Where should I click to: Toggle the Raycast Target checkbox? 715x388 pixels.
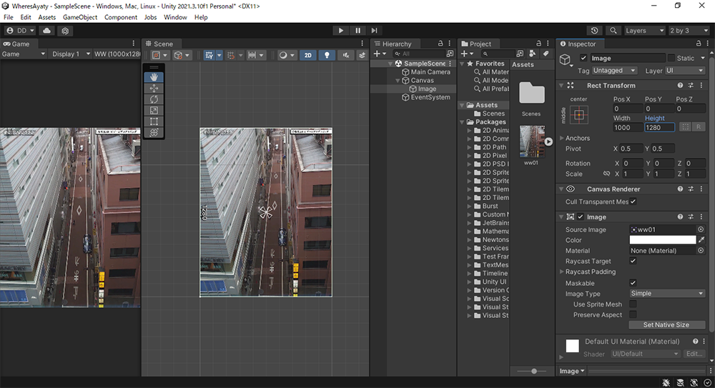pyautogui.click(x=633, y=262)
